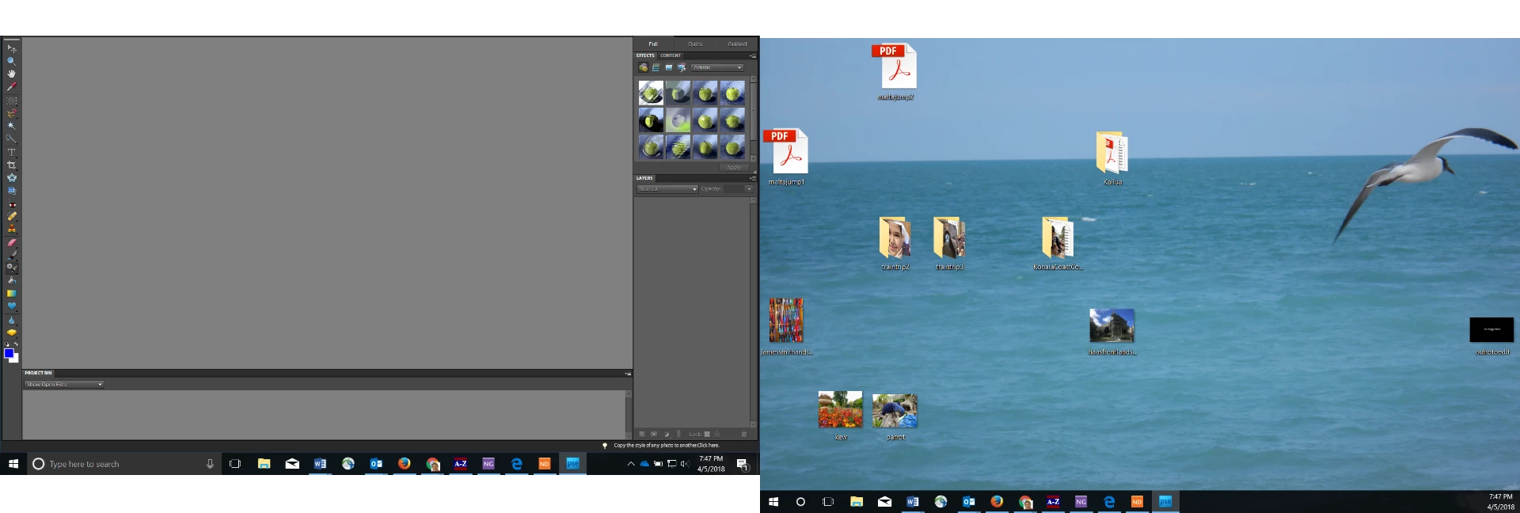This screenshot has height=513, width=1520.
Task: Select the Red Eye Removal tool
Action: tap(11, 204)
